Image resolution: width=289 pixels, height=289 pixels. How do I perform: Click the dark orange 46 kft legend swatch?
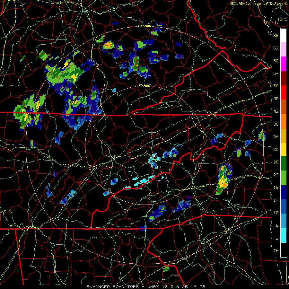coord(284,107)
